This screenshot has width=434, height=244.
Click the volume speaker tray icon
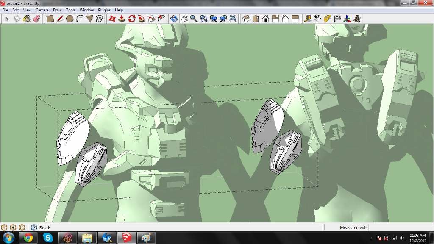point(402,238)
